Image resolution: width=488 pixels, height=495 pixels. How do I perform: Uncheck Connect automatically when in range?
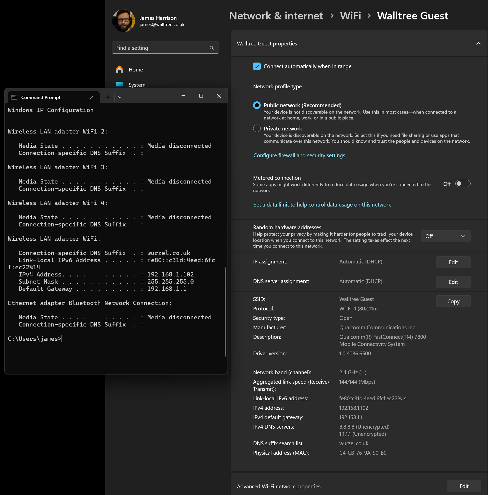click(x=257, y=66)
